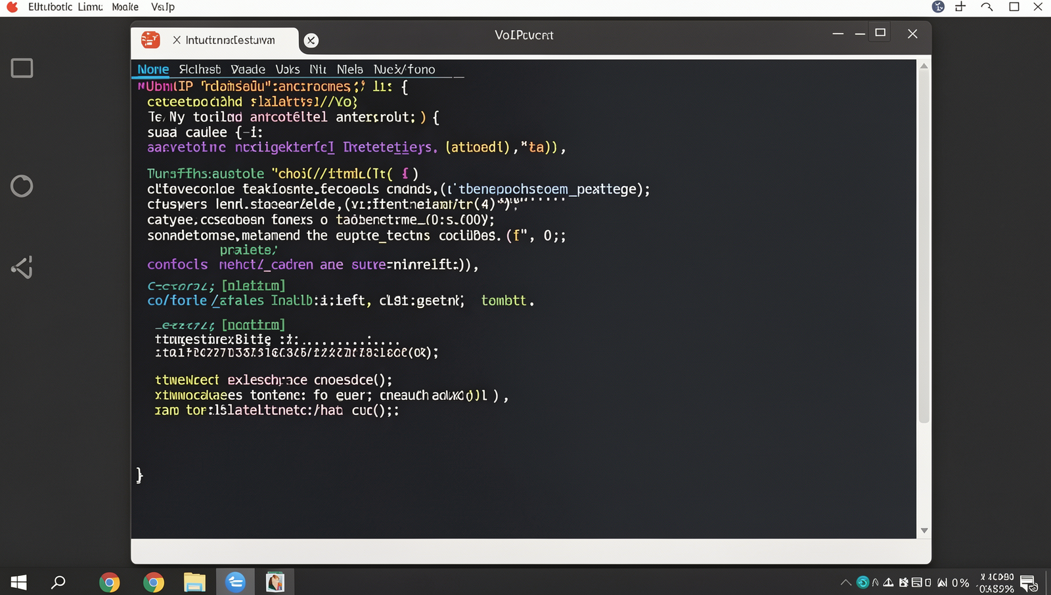The width and height of the screenshot is (1051, 595).
Task: Maximize the VoIPcucrt window
Action: 880,33
